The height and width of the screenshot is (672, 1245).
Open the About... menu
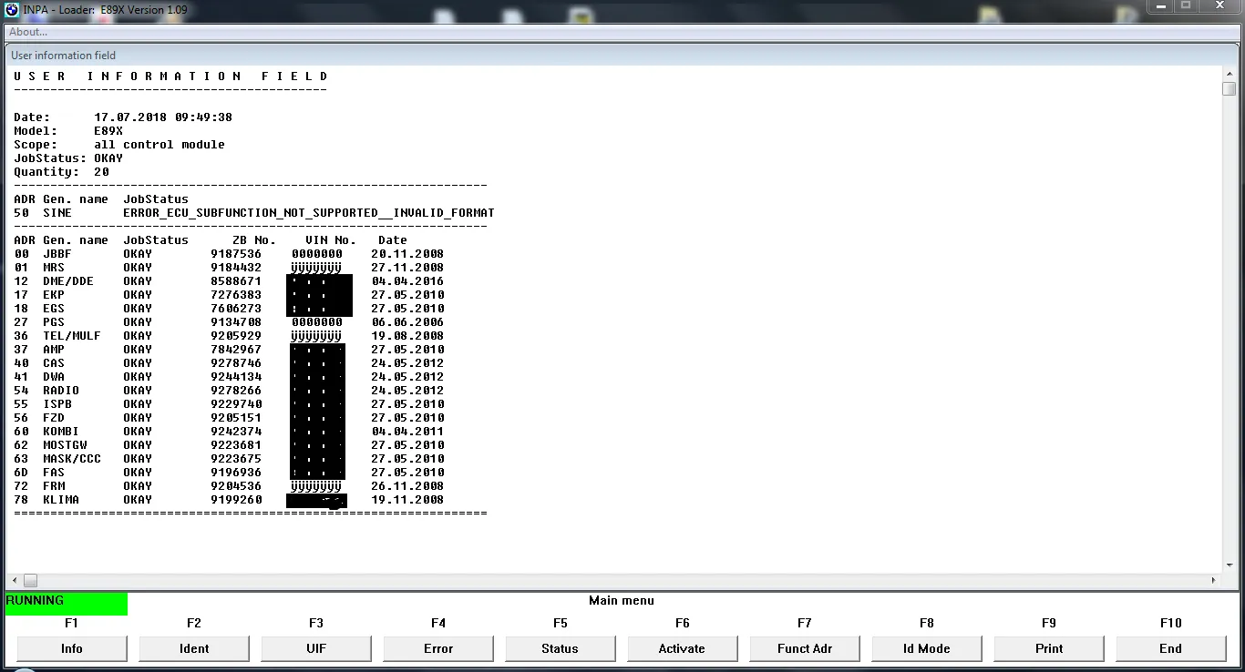(28, 32)
